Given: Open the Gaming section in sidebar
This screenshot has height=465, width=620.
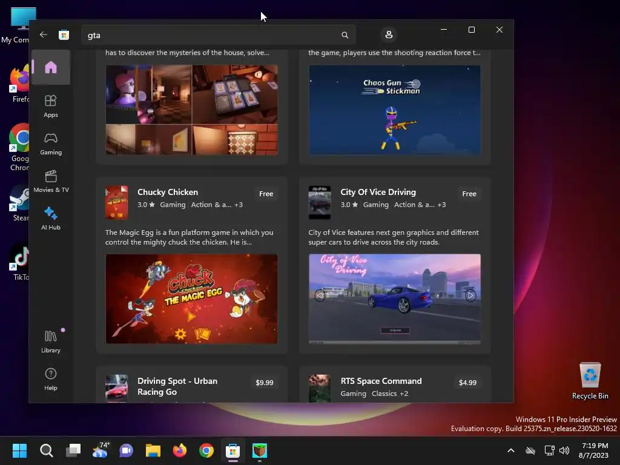Looking at the screenshot, I should (x=51, y=144).
